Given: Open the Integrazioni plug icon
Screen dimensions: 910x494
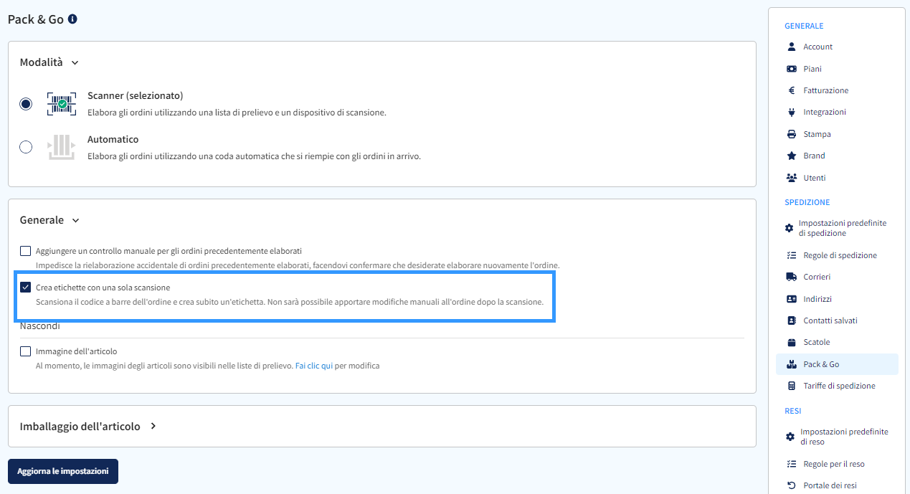Looking at the screenshot, I should point(791,112).
